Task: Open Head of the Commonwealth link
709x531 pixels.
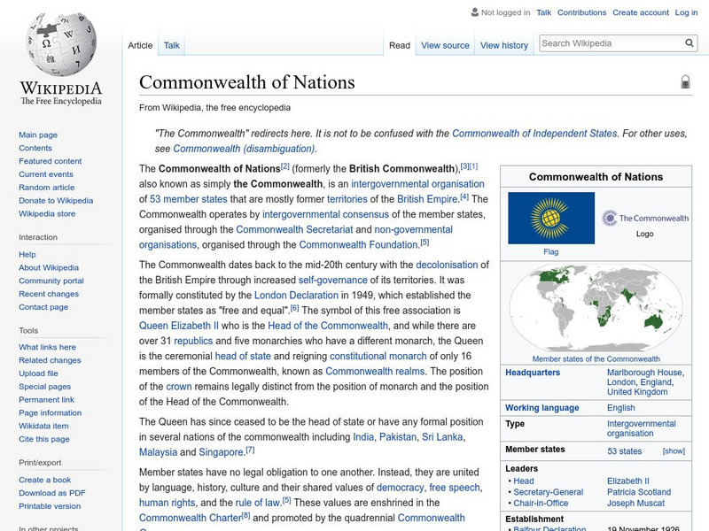Action: point(328,326)
